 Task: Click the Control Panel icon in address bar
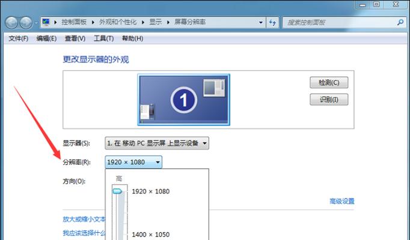46,22
